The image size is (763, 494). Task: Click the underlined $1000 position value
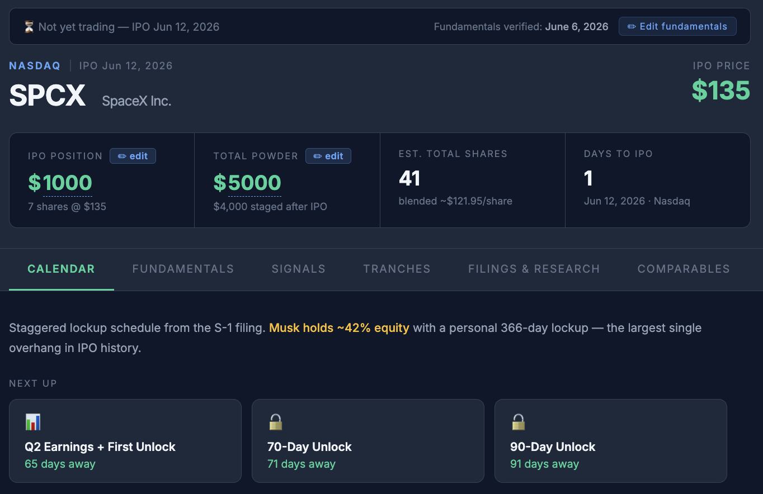[60, 183]
